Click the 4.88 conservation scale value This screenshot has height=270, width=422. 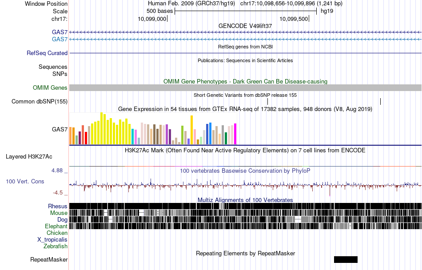click(x=57, y=171)
